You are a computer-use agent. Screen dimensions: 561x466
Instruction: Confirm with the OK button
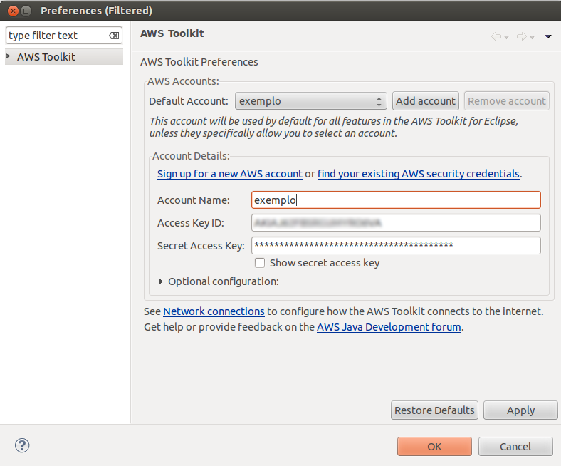(434, 447)
